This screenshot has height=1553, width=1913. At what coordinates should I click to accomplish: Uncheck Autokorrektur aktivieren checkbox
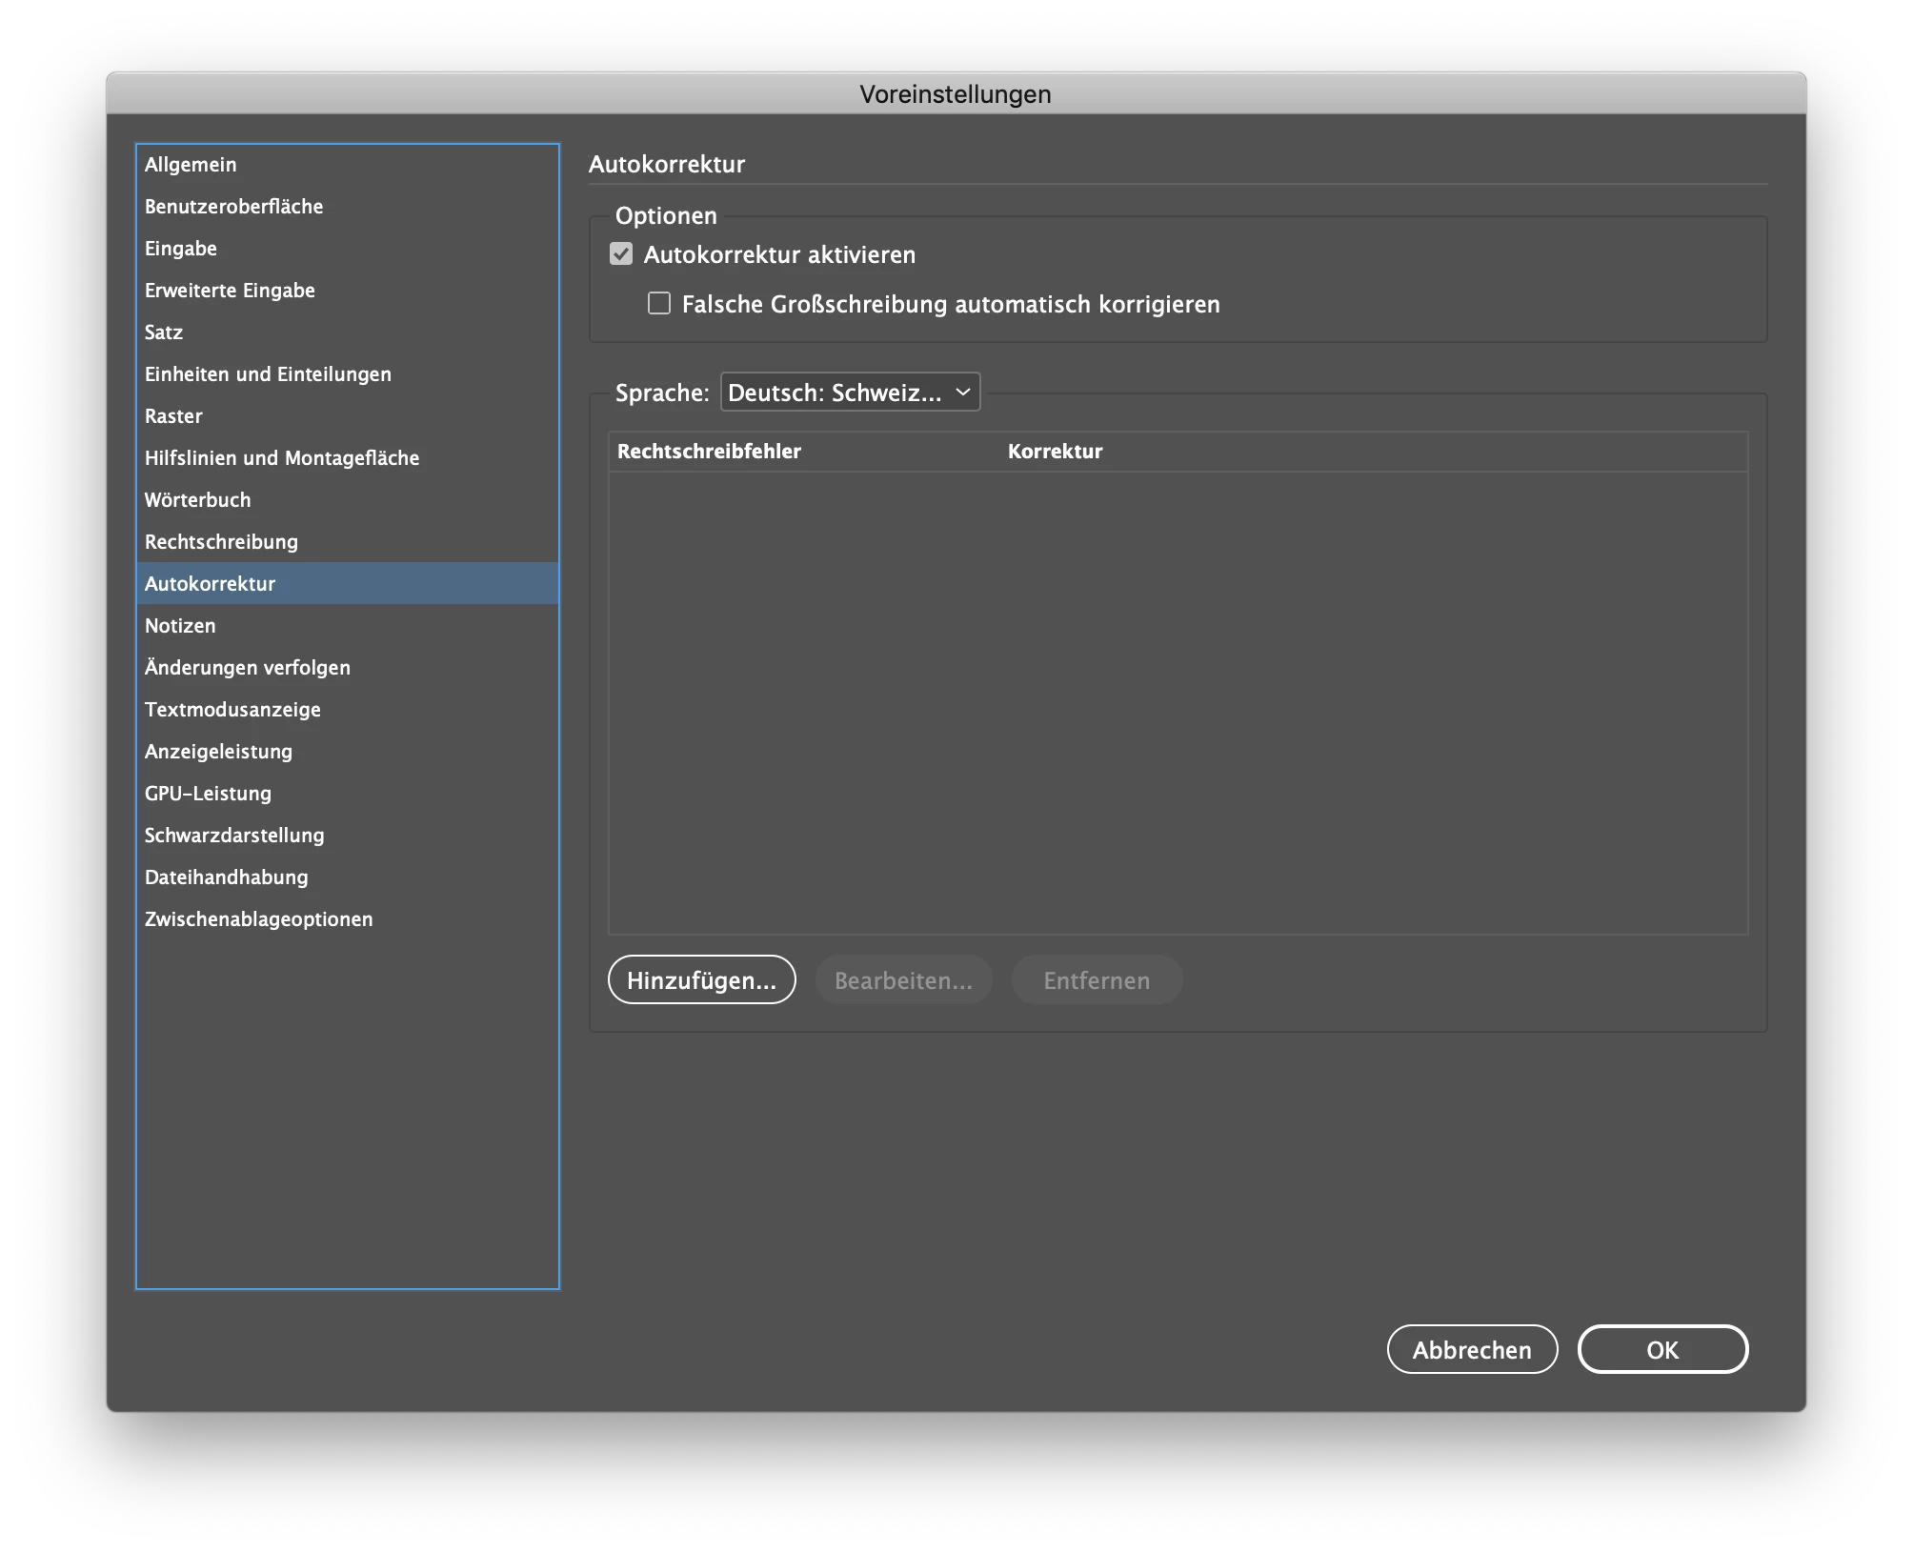621,254
